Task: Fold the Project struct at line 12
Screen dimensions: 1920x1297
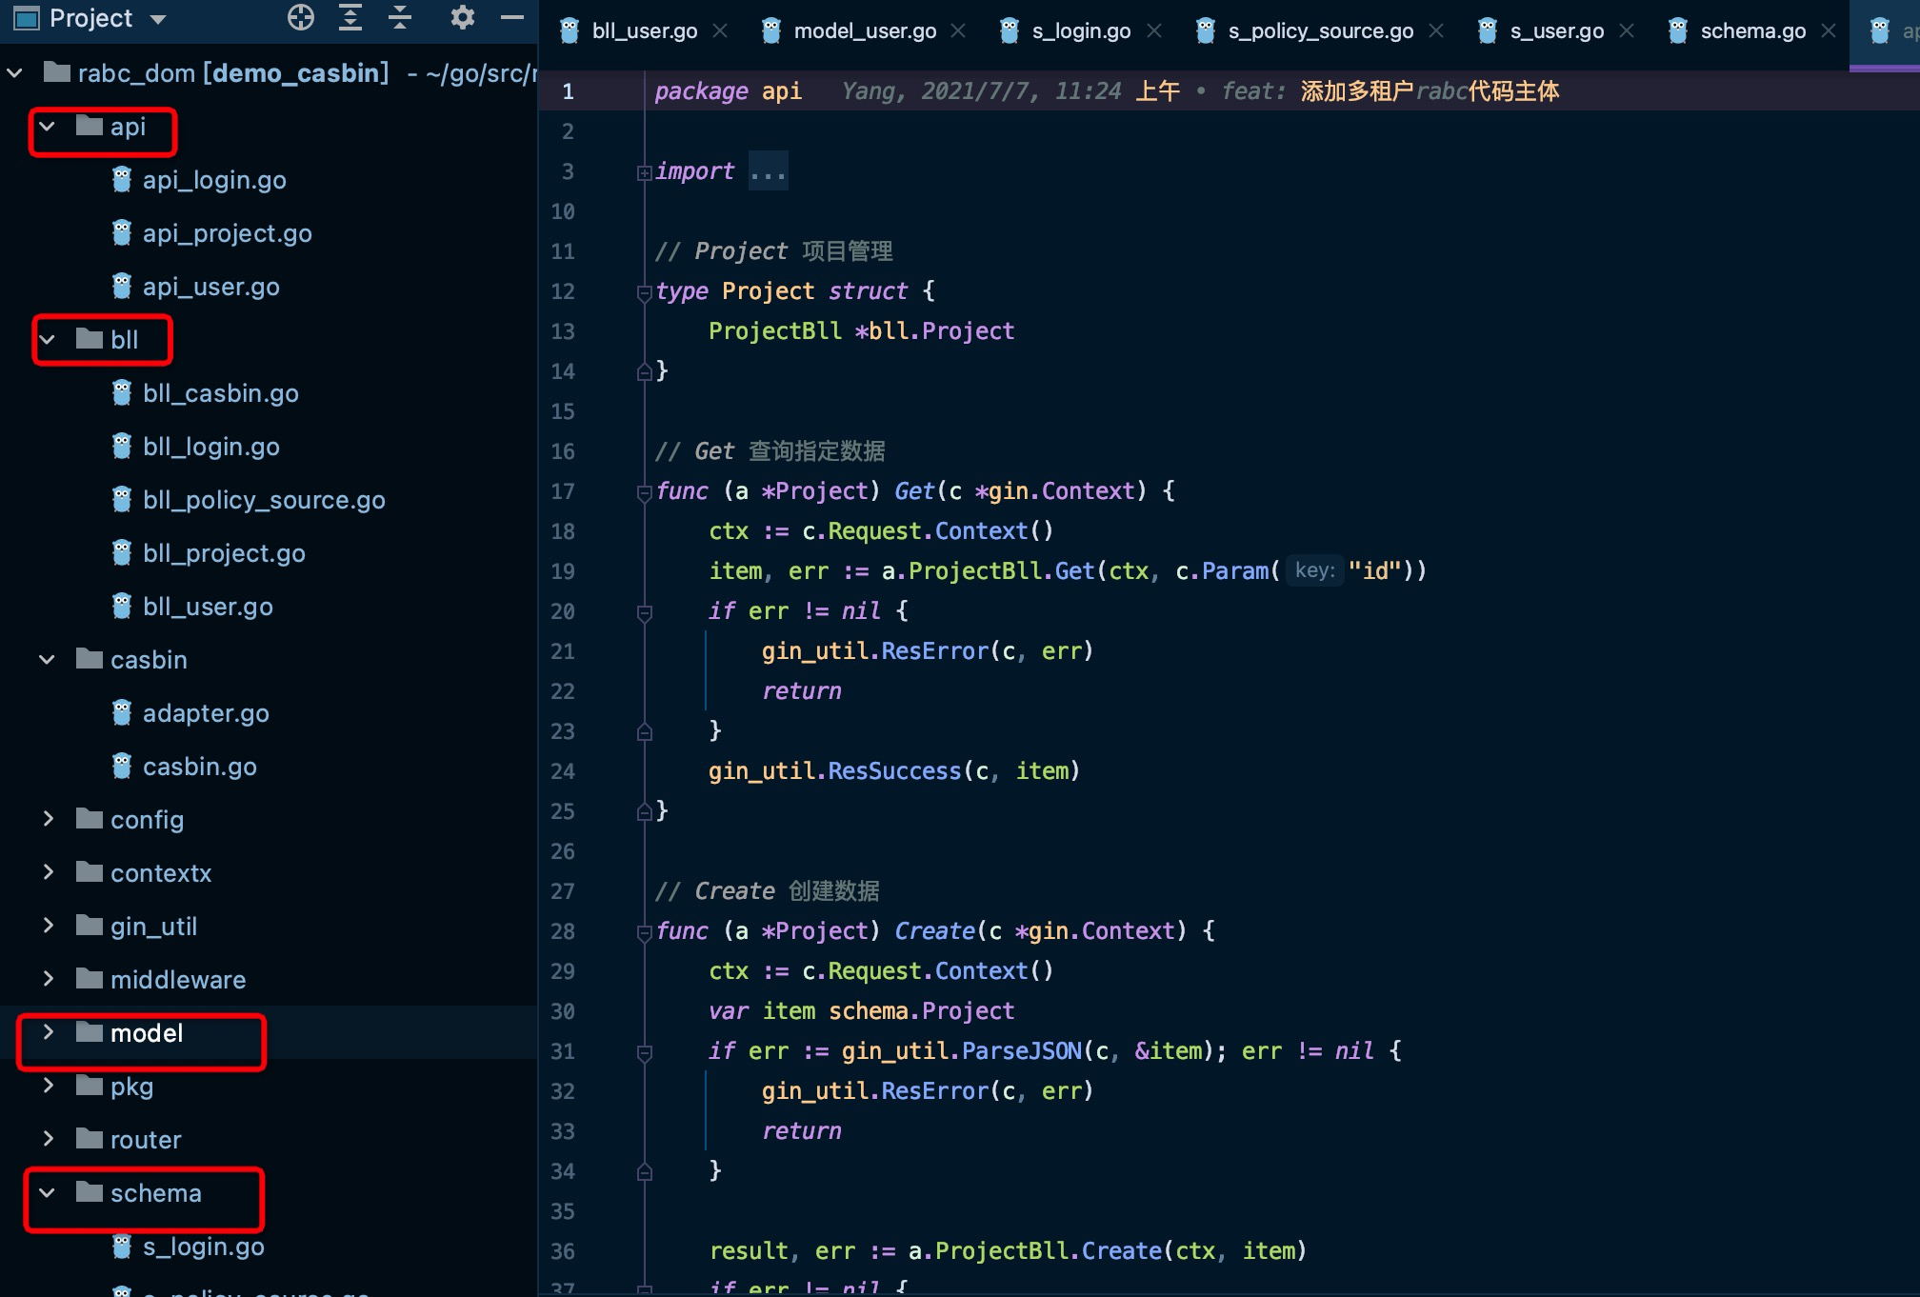Action: coord(644,292)
